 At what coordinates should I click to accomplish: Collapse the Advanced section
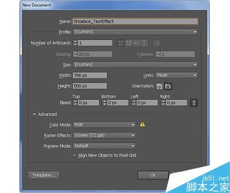pos(34,114)
